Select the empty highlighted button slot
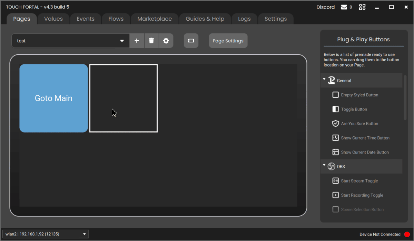Viewport: 414px width, 241px height. click(124, 98)
